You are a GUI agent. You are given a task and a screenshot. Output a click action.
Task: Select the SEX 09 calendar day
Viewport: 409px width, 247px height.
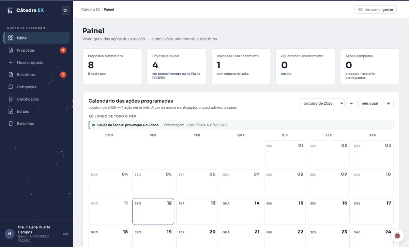329,183
